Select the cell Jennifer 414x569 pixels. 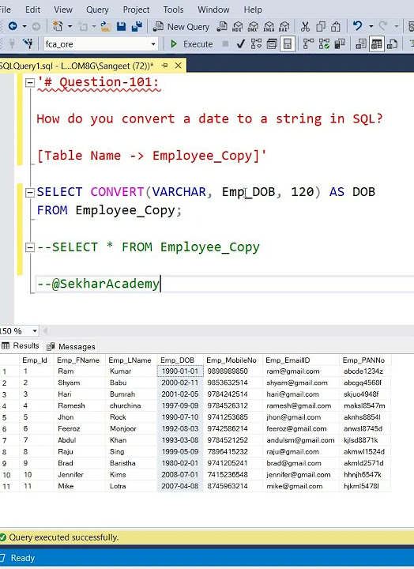(80, 475)
